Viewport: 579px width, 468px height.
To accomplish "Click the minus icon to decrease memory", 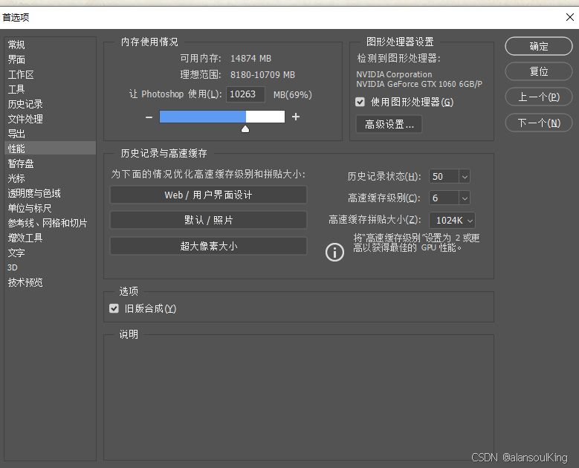I will tap(149, 117).
